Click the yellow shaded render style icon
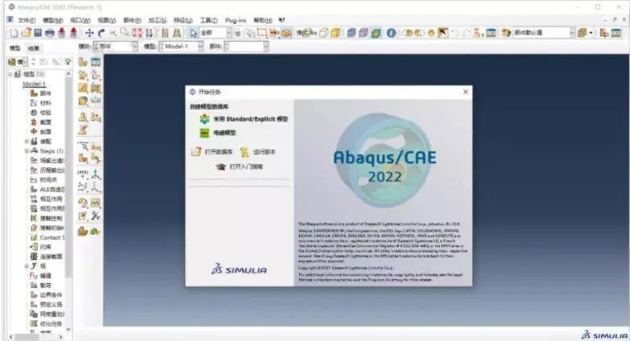 point(335,33)
